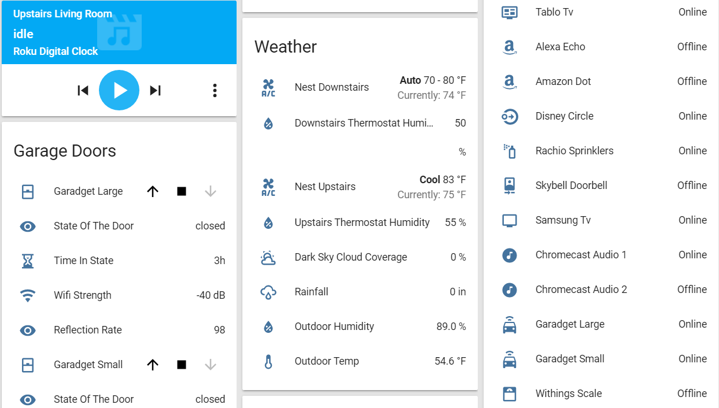The width and height of the screenshot is (719, 408).
Task: Click the Disney Circle icon
Action: pyautogui.click(x=510, y=116)
